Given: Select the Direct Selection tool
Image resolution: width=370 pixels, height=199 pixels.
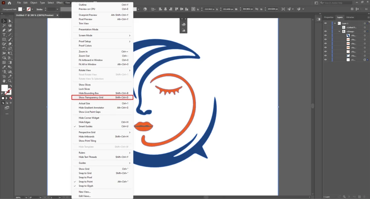Looking at the screenshot, I should [10, 21].
